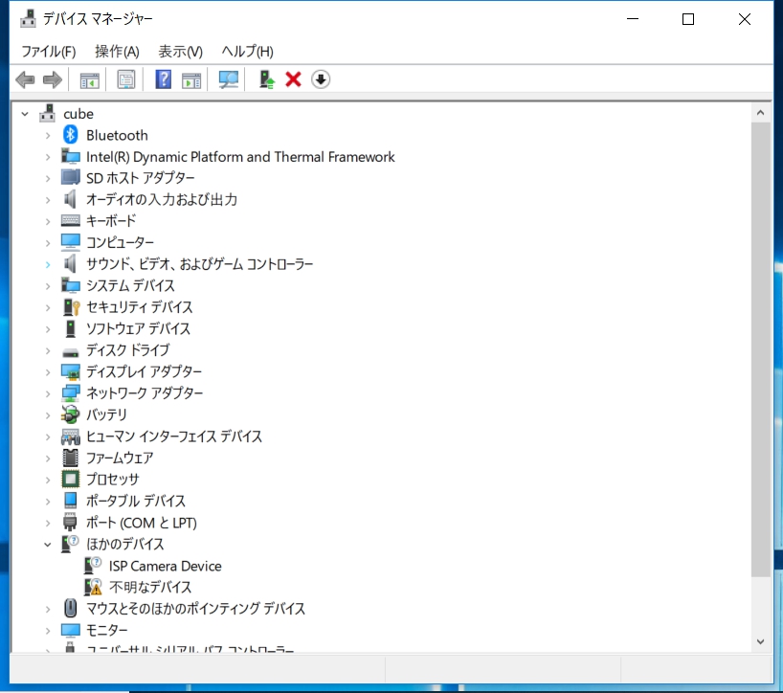
Task: Click the Bluetooth icon in device tree
Action: 71,135
